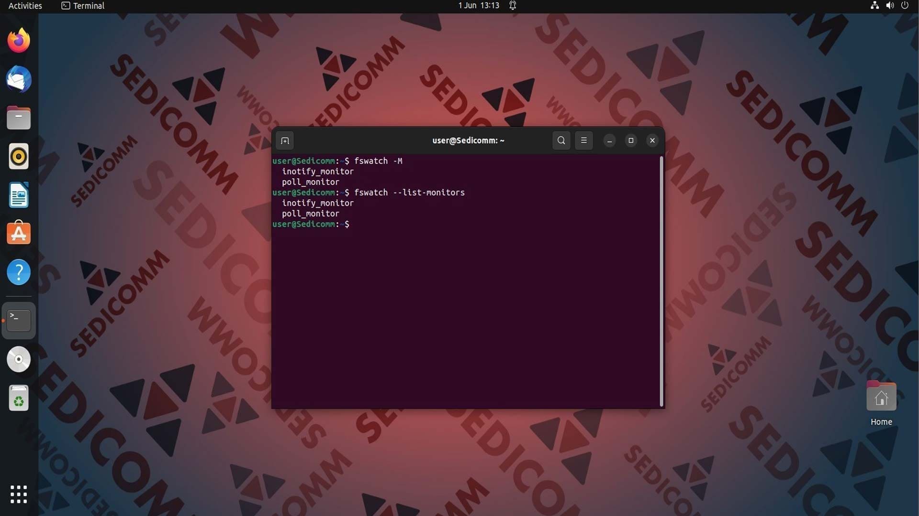
Task: Open the optical disc icon in dock
Action: [x=19, y=359]
